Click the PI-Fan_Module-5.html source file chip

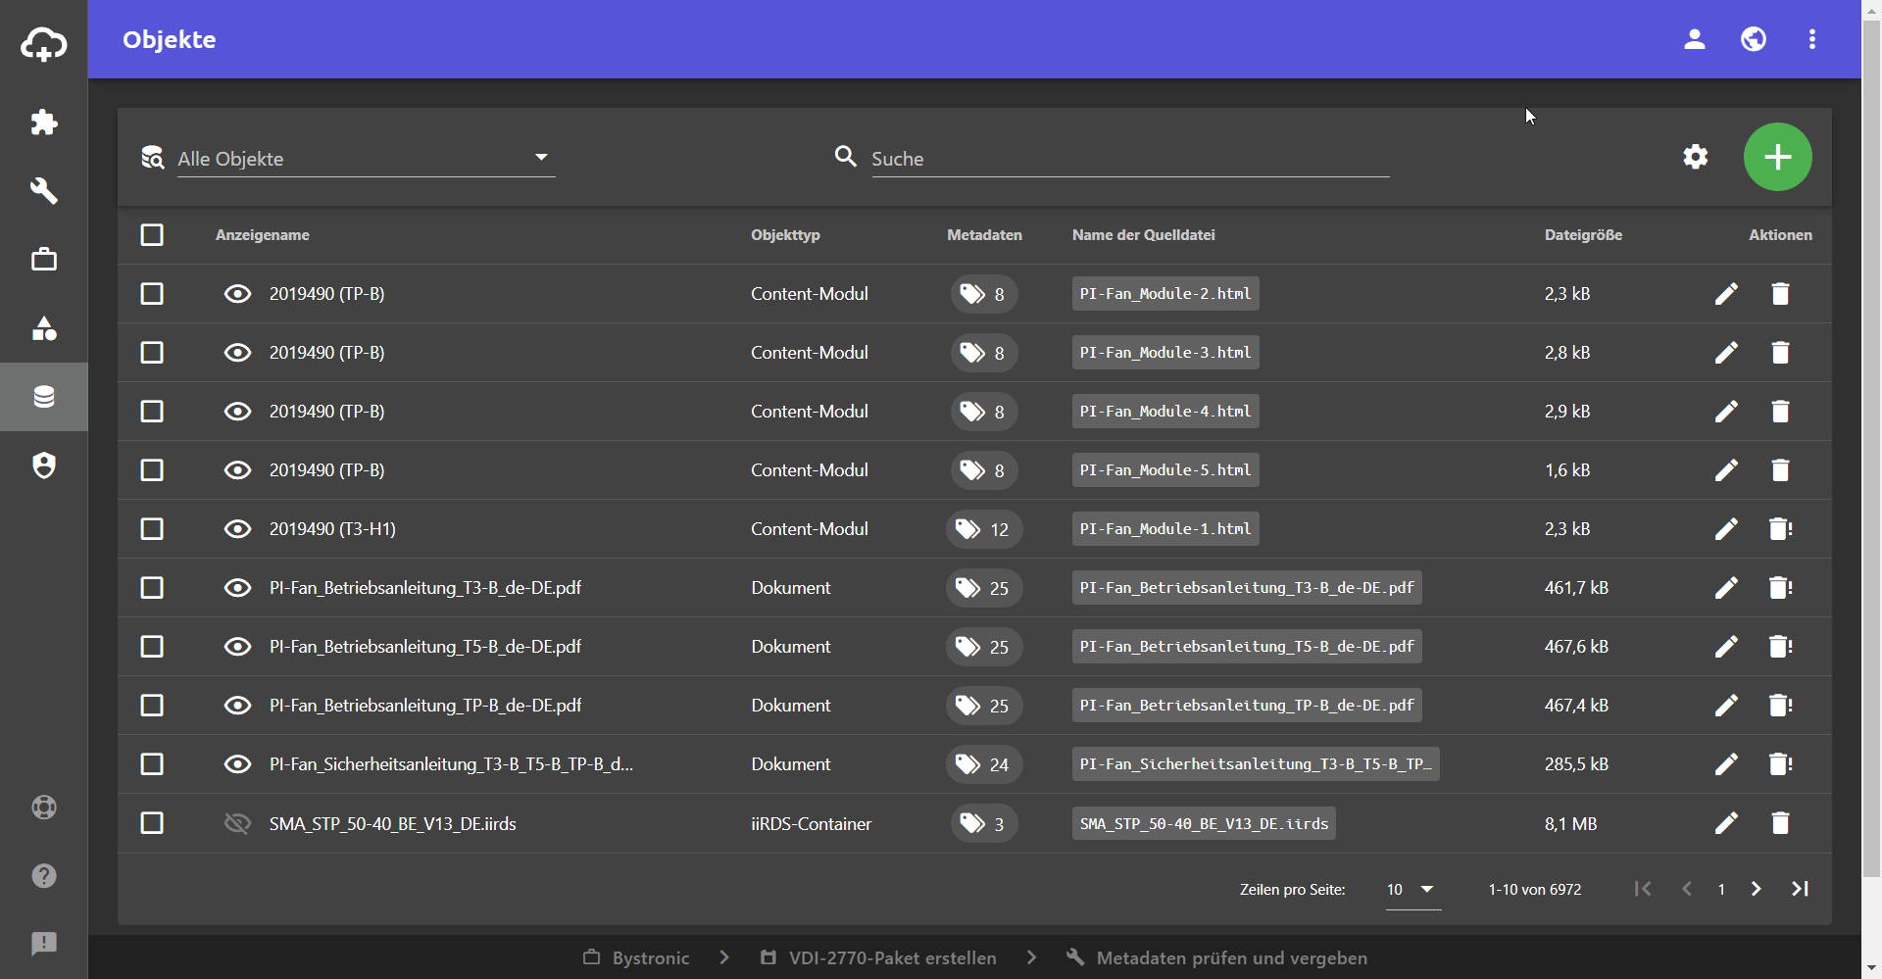point(1165,470)
